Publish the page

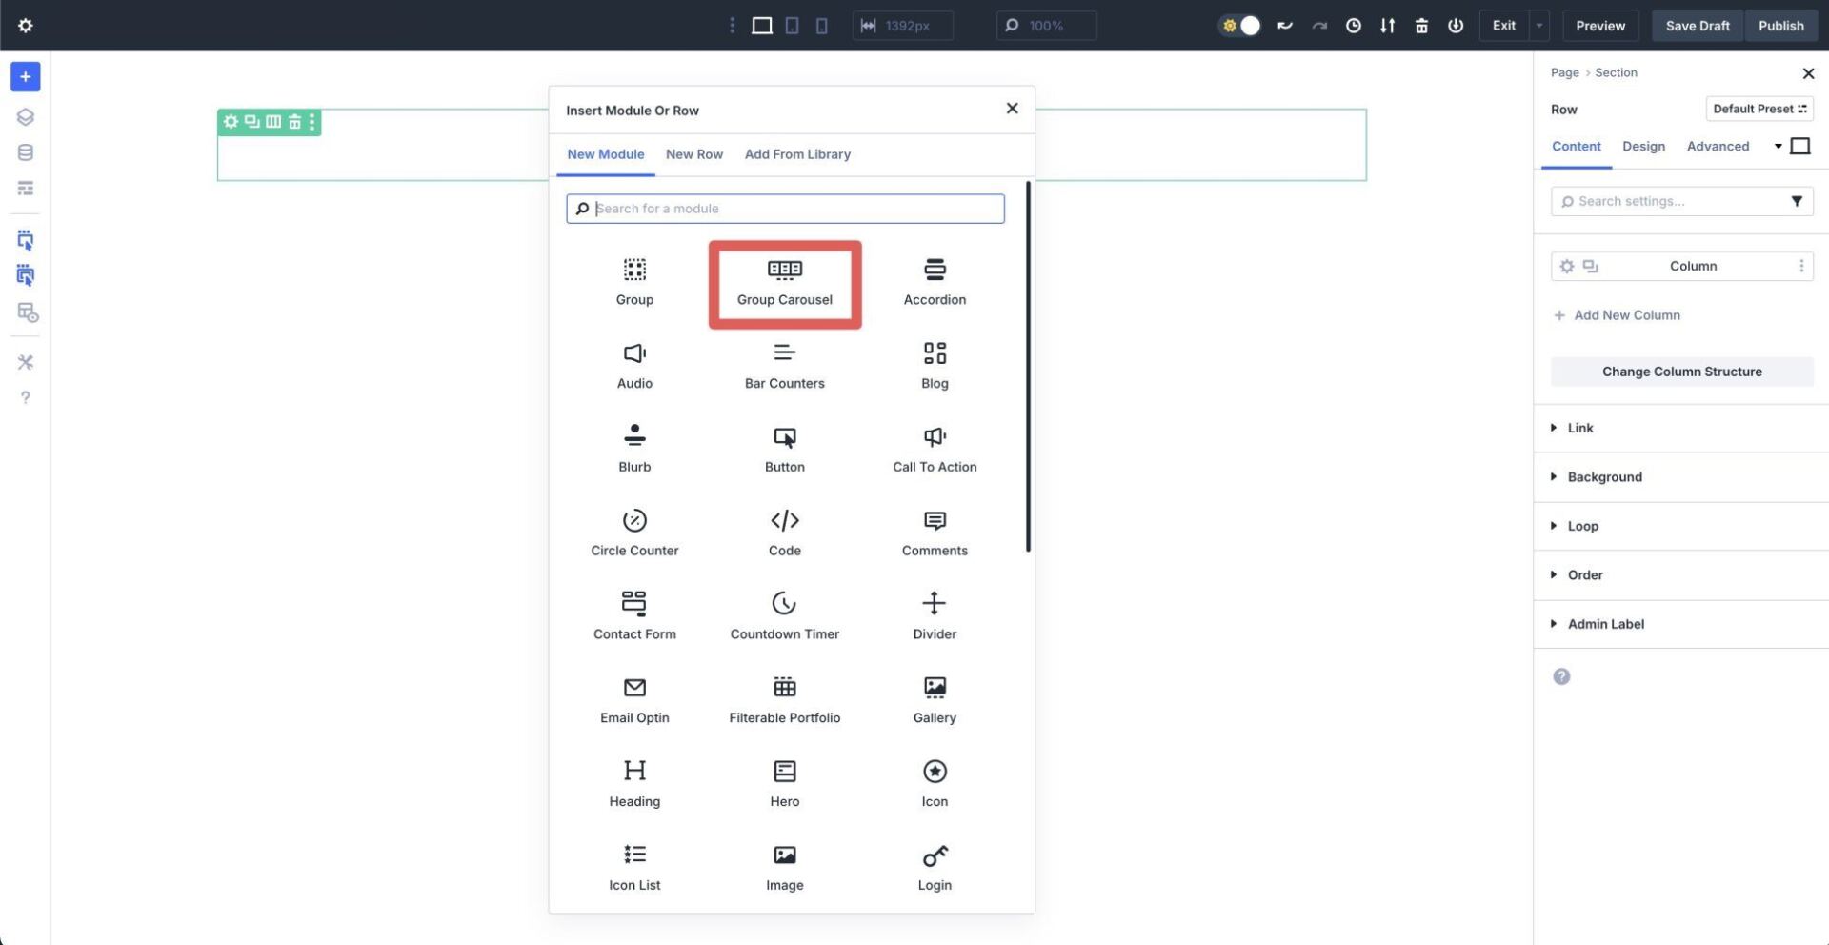click(1779, 26)
